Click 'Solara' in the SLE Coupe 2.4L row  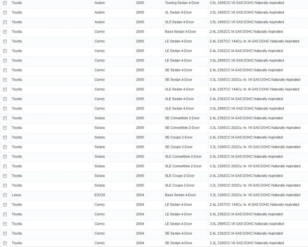pyautogui.click(x=99, y=176)
